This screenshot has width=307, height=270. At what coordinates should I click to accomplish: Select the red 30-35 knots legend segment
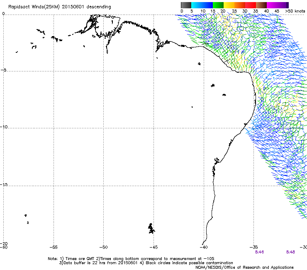coord(251,5)
